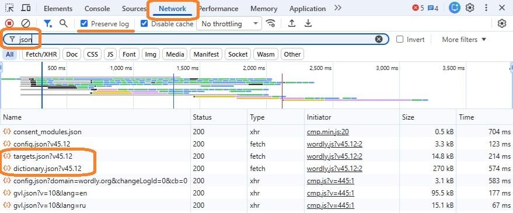The height and width of the screenshot is (213, 513).
Task: Filter requests by Font type
Action: [129, 54]
